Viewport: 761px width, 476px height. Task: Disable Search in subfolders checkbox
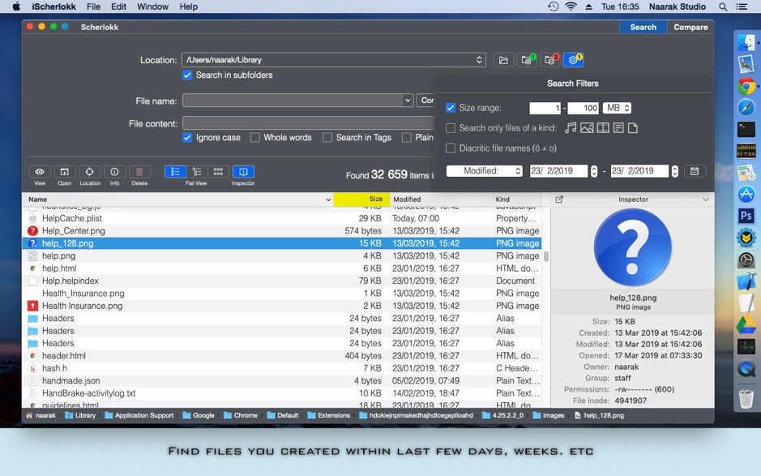point(187,75)
